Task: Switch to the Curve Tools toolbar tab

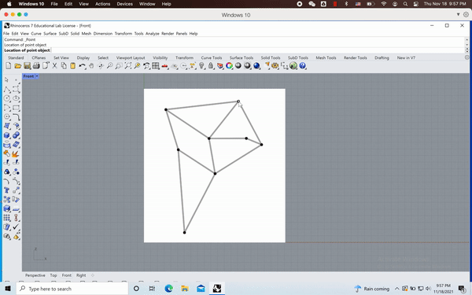Action: point(212,57)
